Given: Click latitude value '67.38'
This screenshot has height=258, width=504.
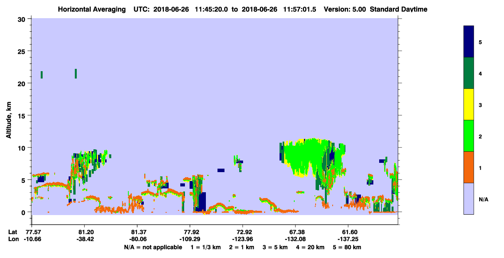Looking at the screenshot, I should click(x=295, y=232).
